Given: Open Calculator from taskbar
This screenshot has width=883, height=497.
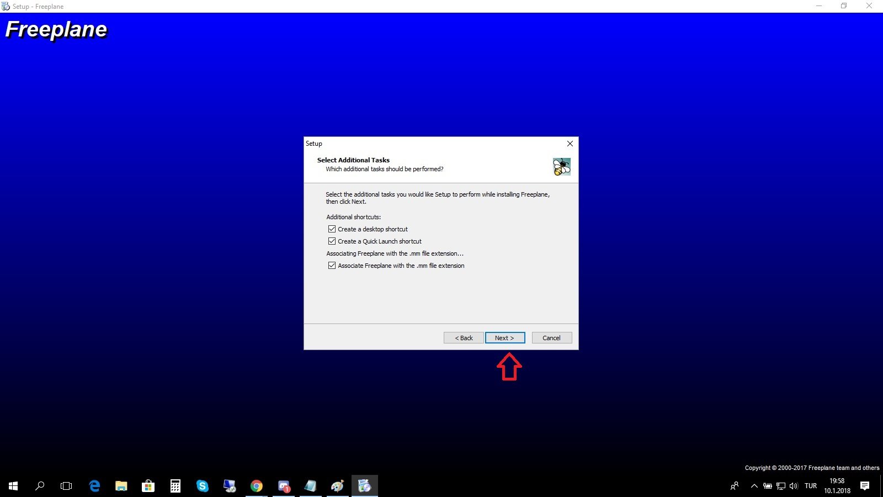Looking at the screenshot, I should click(175, 486).
